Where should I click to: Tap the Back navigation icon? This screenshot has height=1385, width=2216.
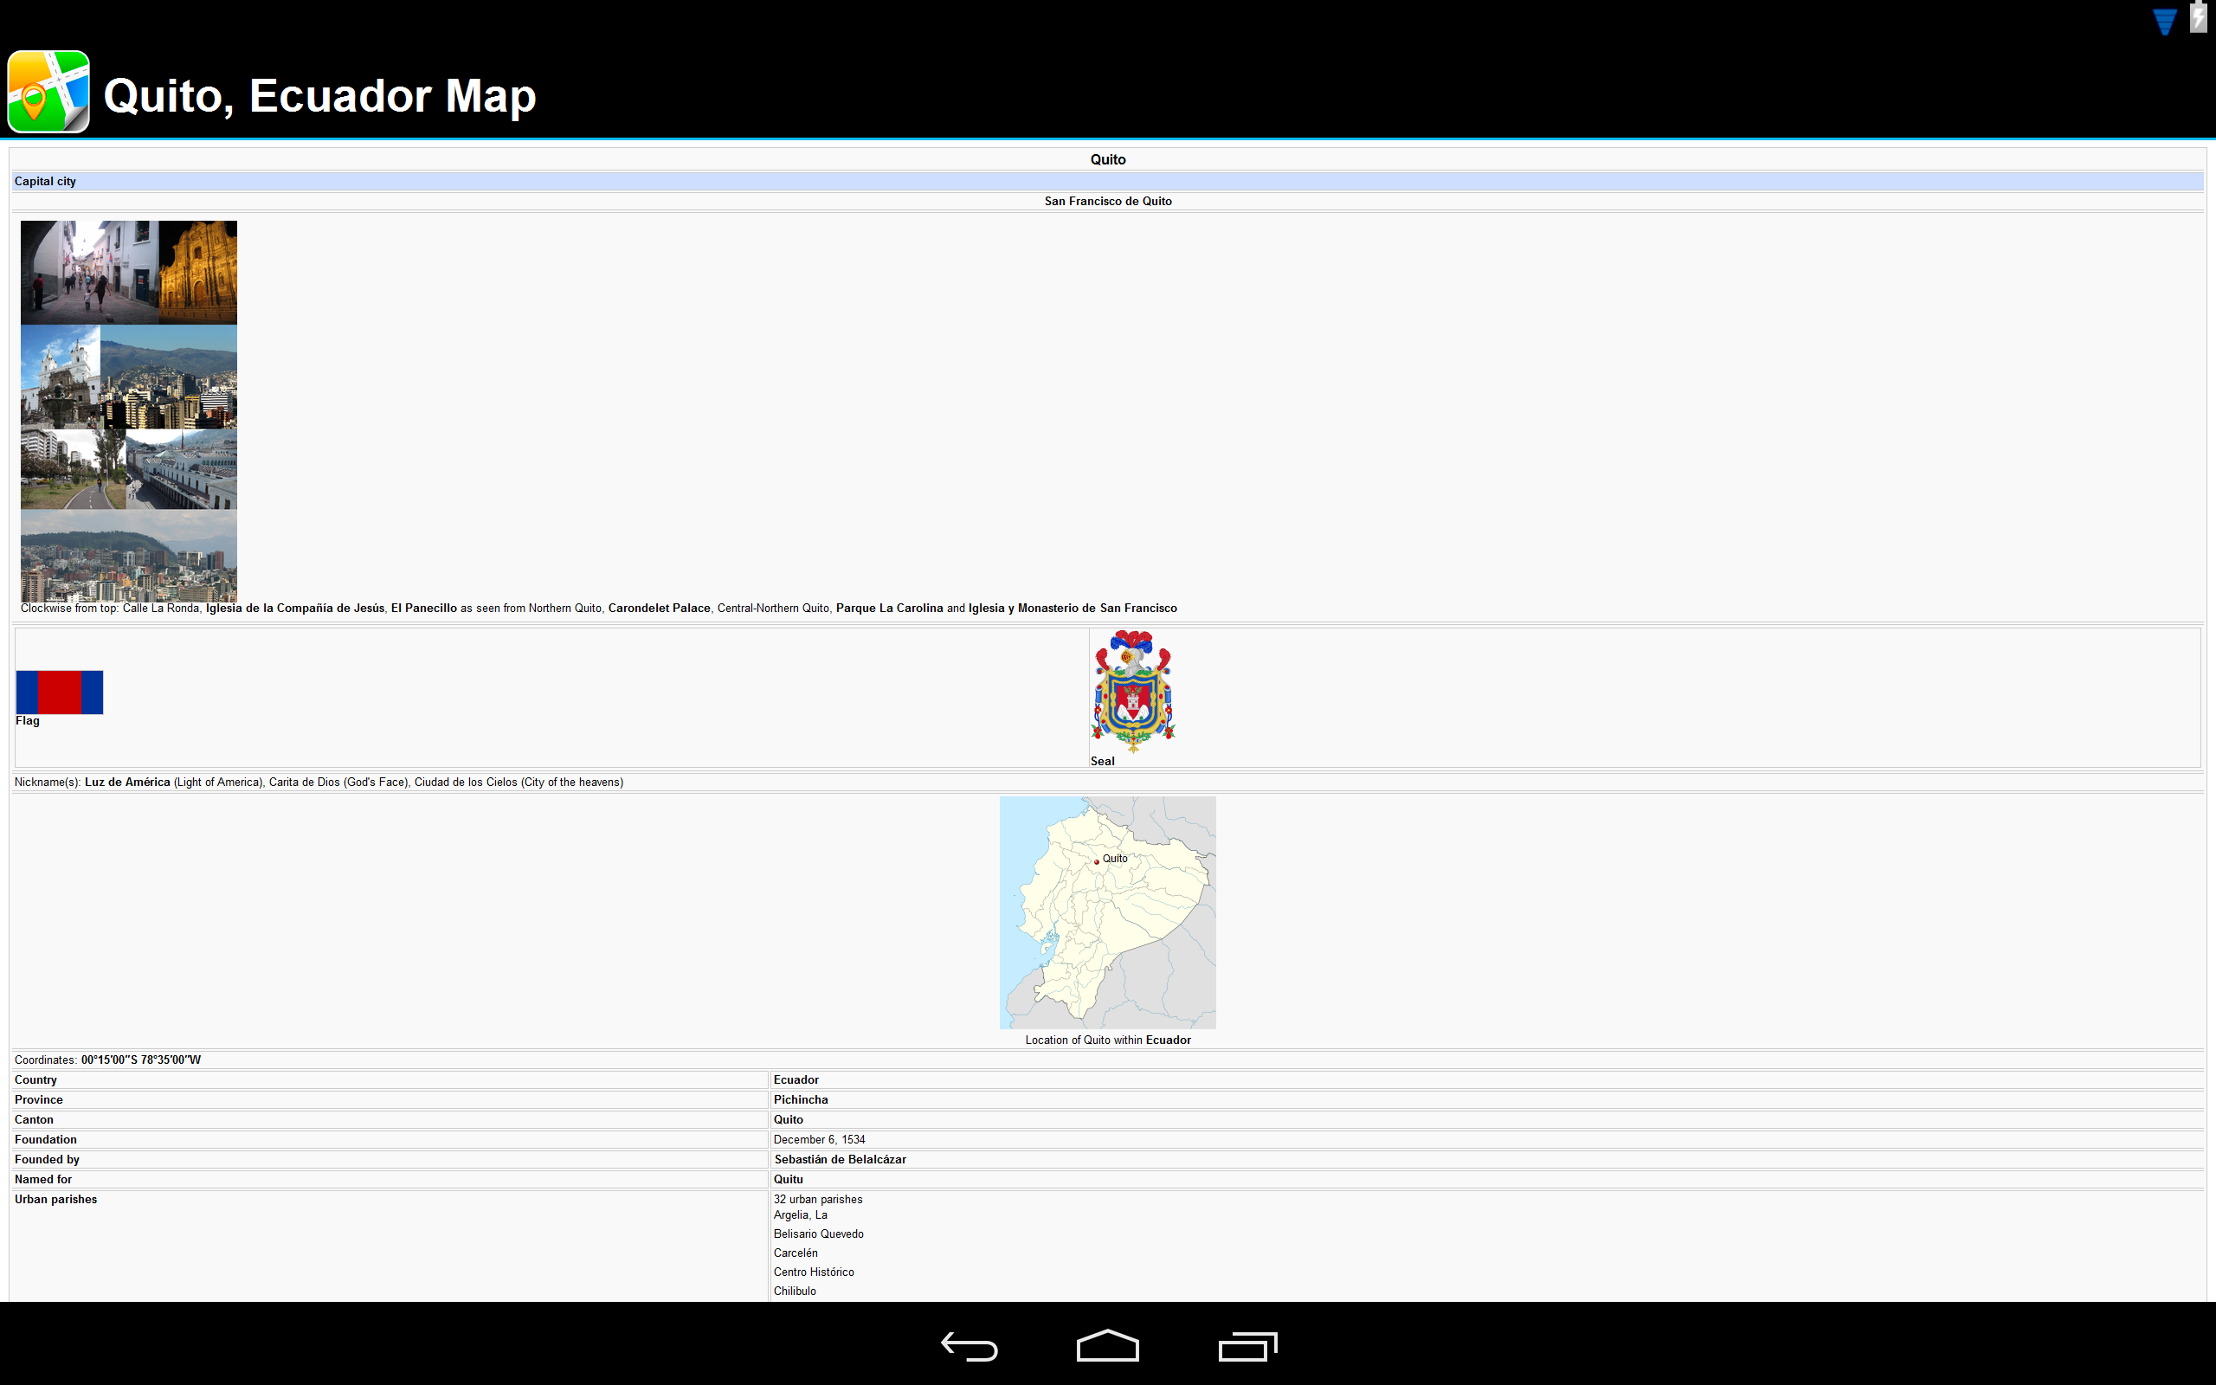coord(969,1347)
